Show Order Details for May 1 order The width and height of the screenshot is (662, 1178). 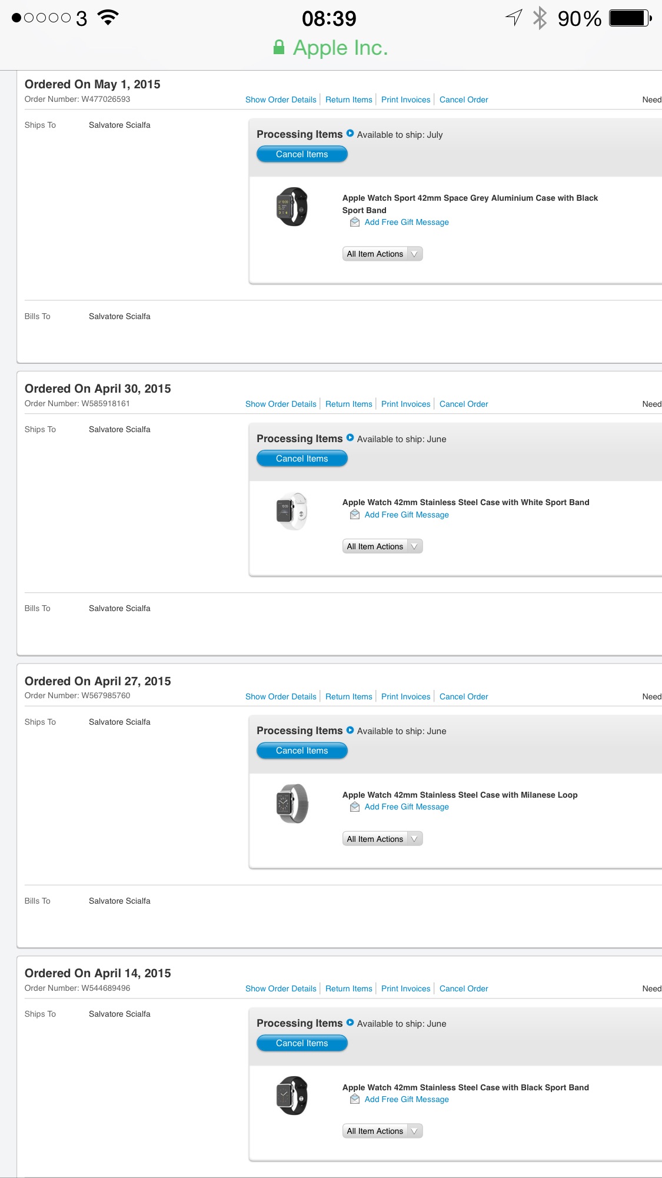[281, 99]
